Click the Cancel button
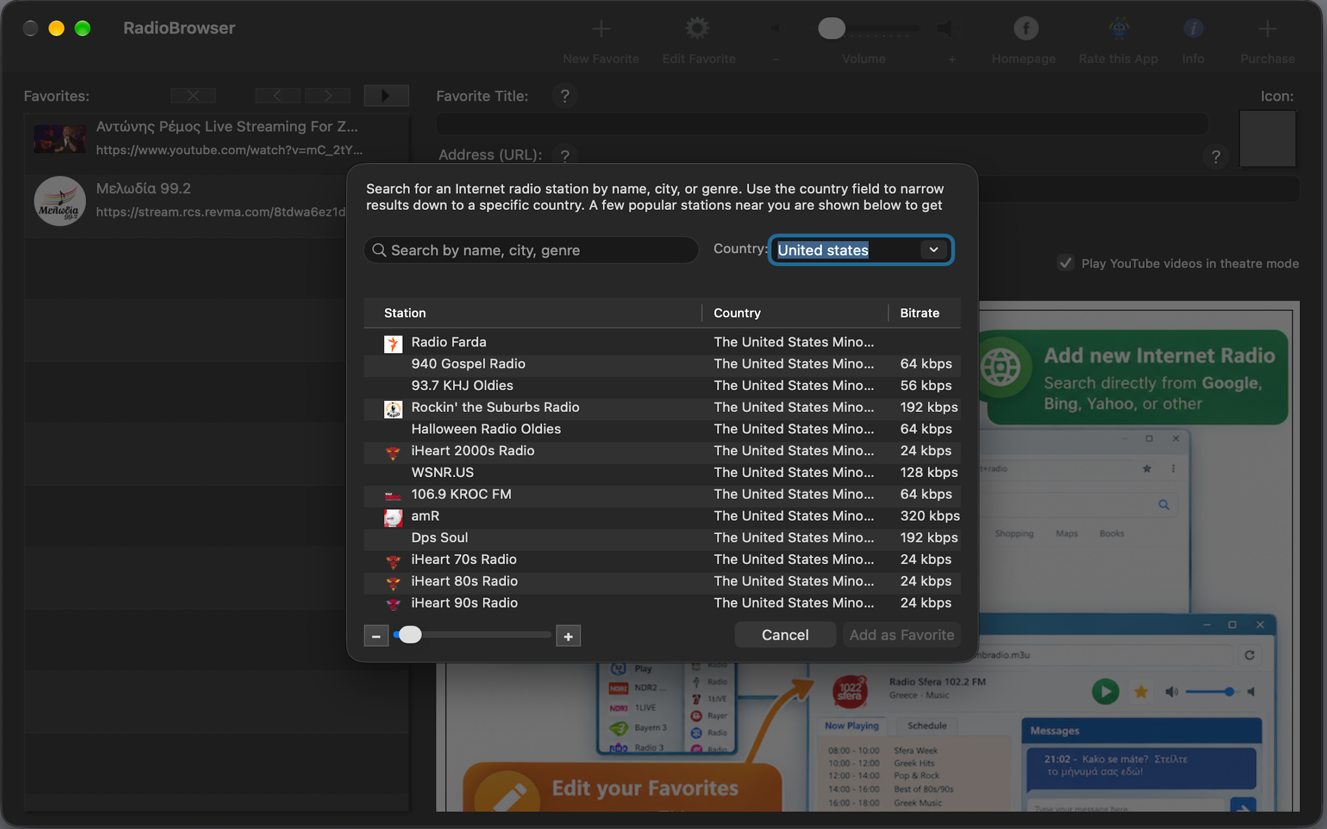Screen dimensions: 1327x829 (x=785, y=635)
